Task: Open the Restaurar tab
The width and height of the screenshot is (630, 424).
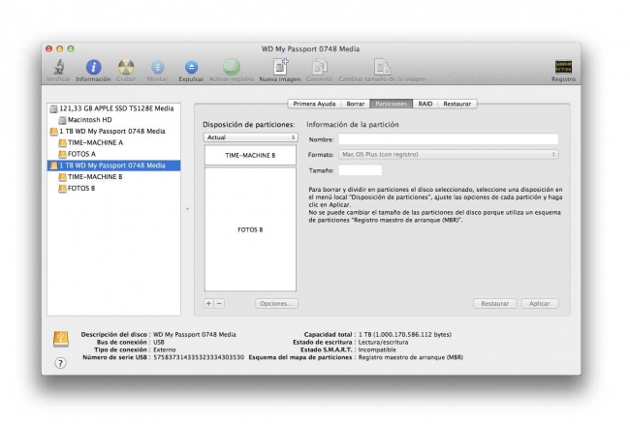Action: click(457, 104)
